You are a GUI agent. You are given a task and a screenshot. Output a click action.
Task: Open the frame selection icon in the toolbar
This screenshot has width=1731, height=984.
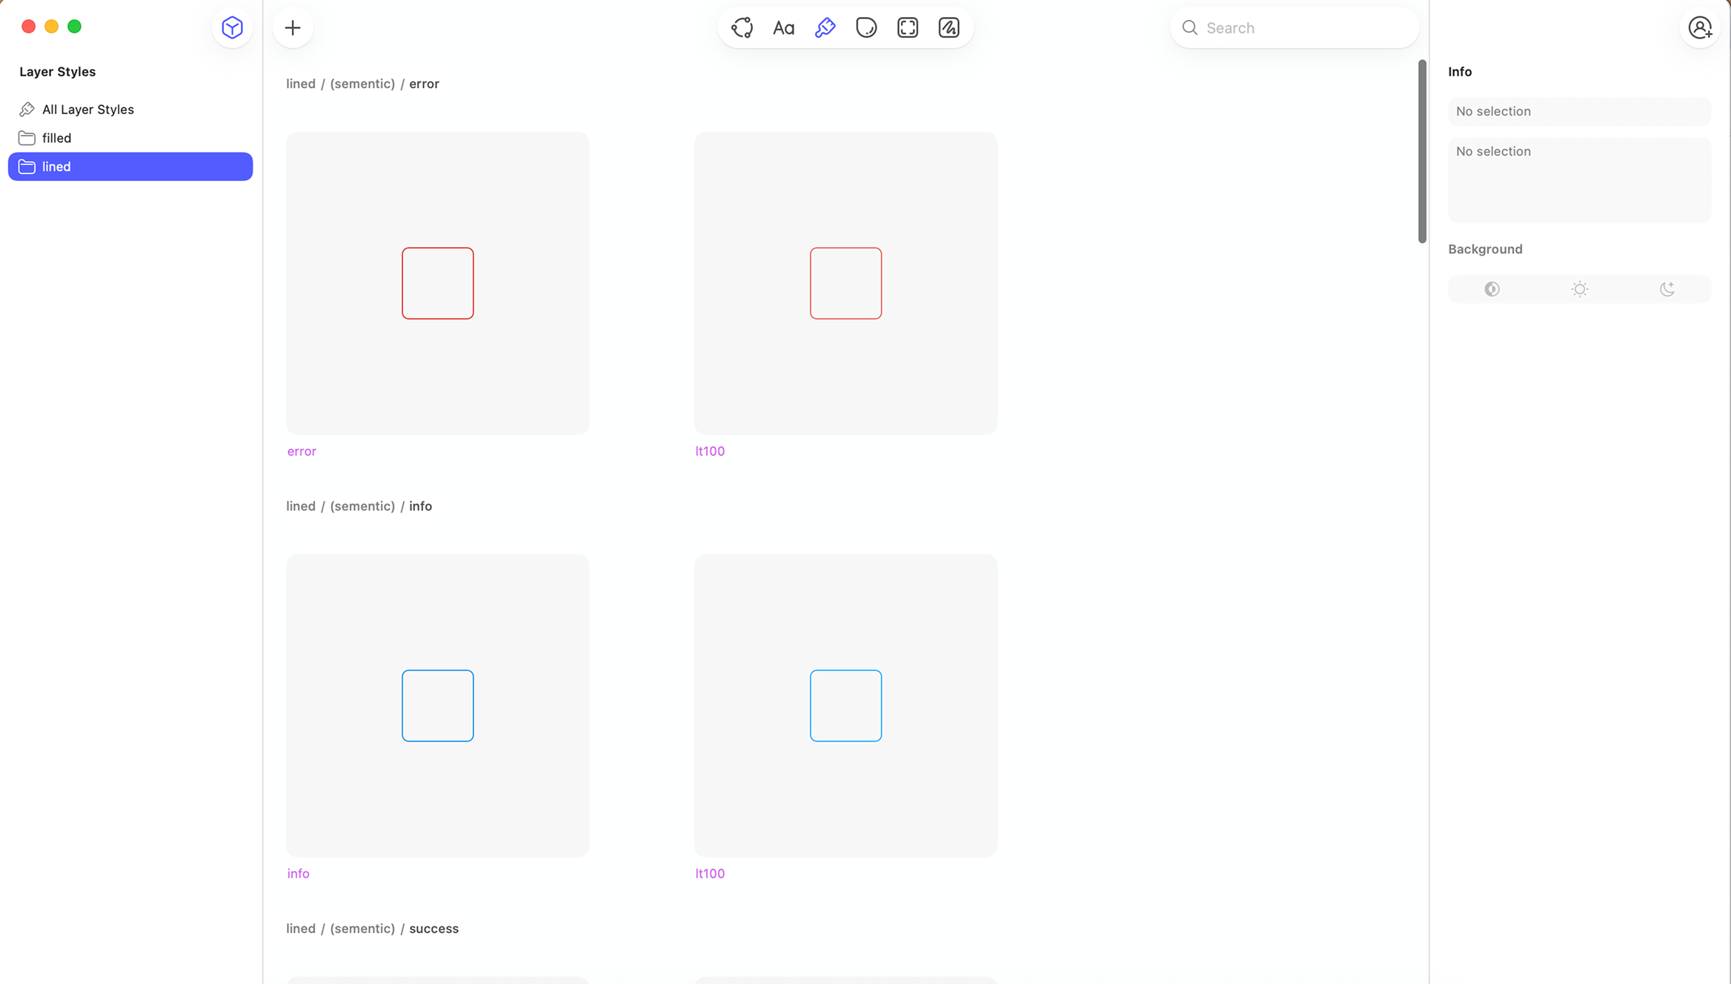pyautogui.click(x=908, y=27)
